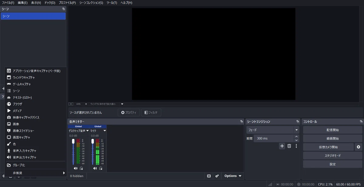Click 配信開始 to start streaming
This screenshot has height=187, width=364.
[x=333, y=130]
